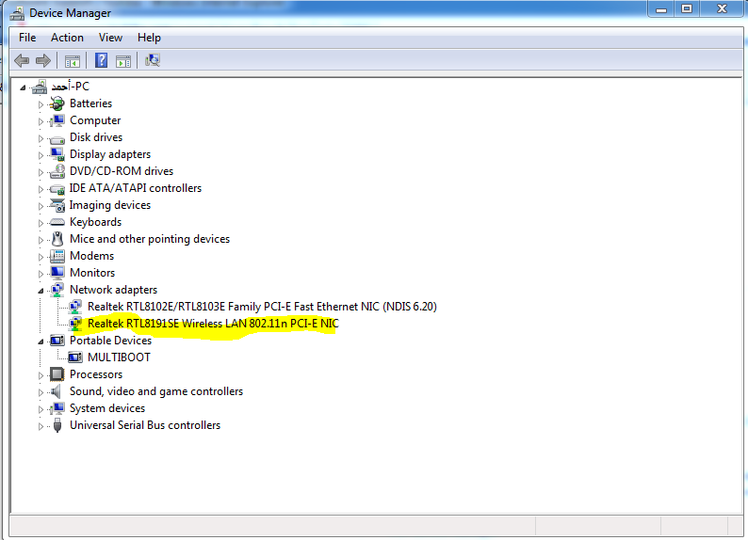Screen dimensions: 748x540
Task: Click the root PC computer icon
Action: click(x=40, y=87)
